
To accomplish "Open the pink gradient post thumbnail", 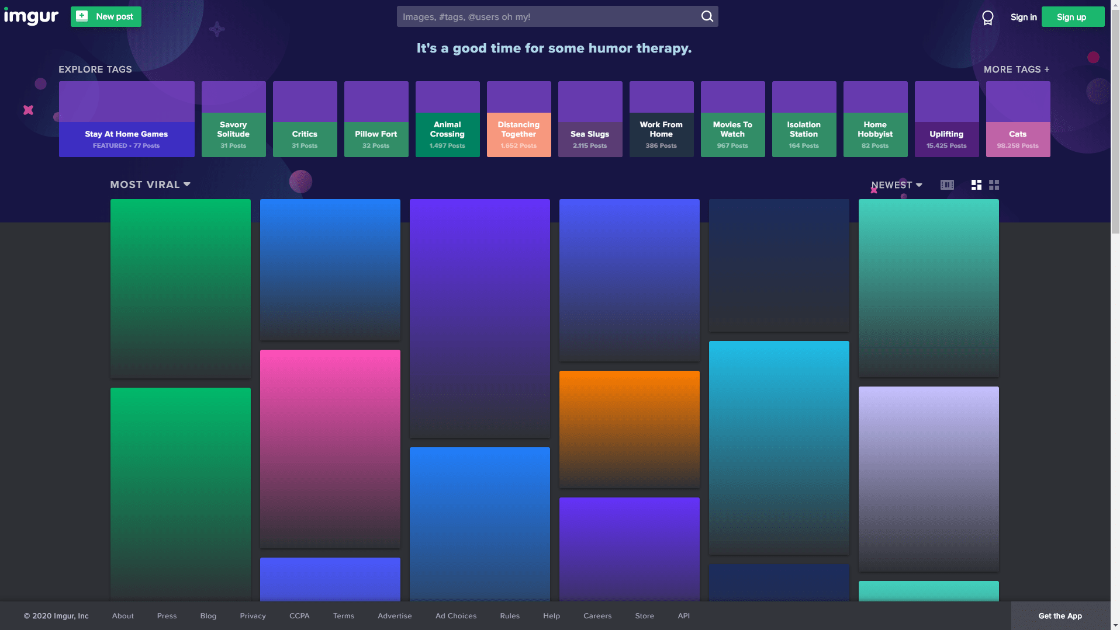I will [x=330, y=448].
